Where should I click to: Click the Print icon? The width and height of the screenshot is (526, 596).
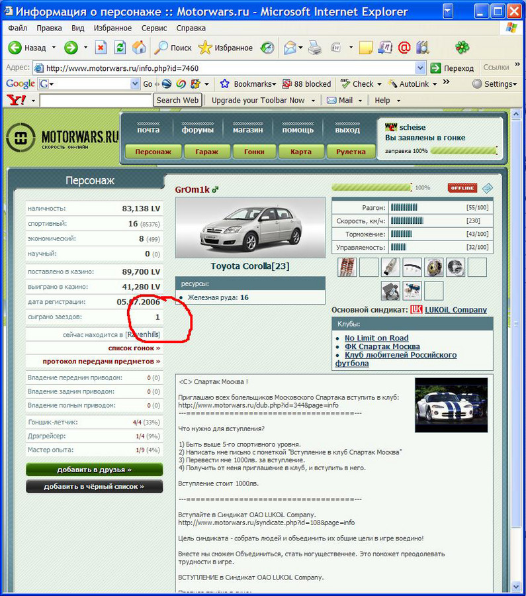click(x=315, y=48)
